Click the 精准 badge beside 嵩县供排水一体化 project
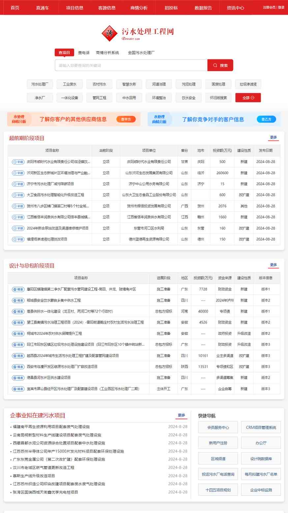The width and height of the screenshot is (288, 513). point(18,311)
